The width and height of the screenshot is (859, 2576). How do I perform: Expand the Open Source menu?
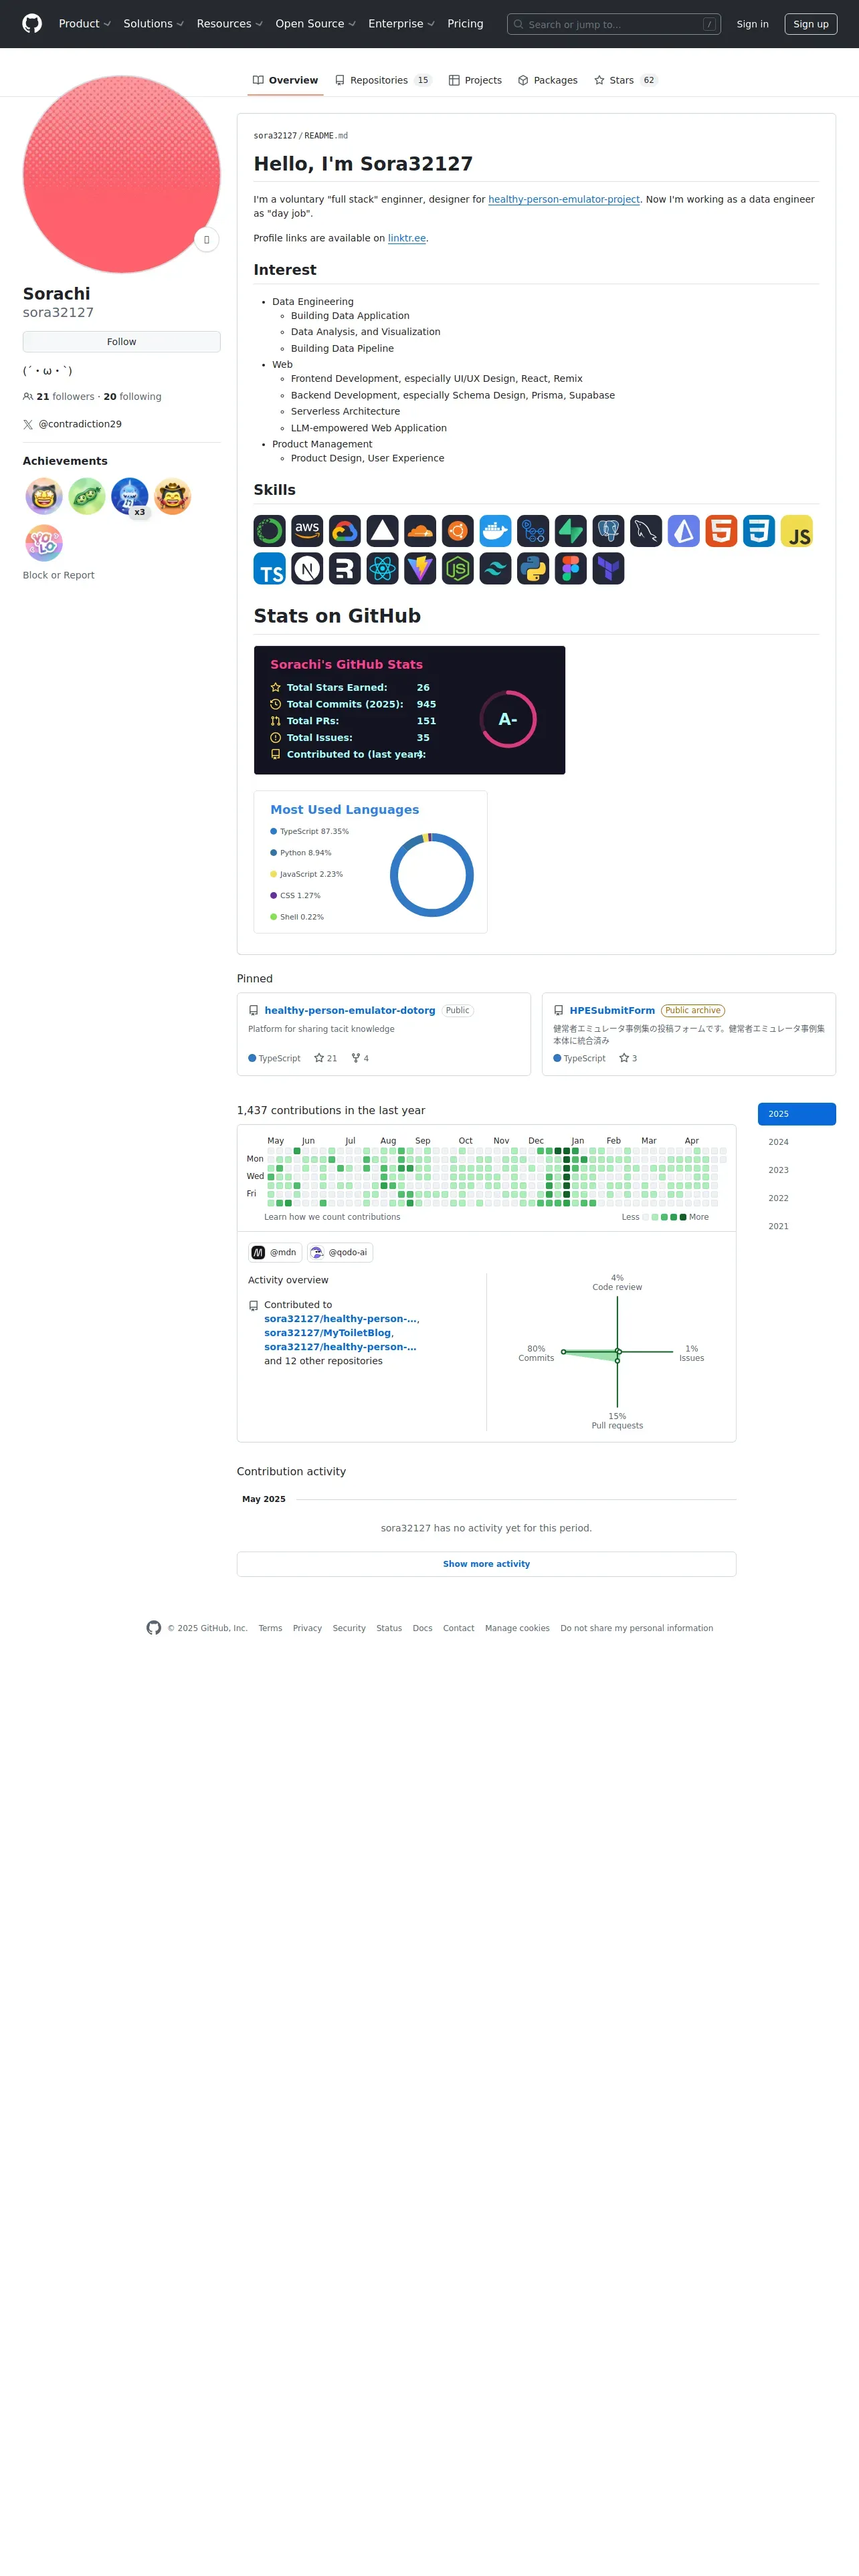point(315,24)
